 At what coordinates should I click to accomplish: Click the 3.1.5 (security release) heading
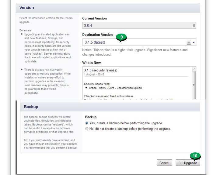(x=101, y=70)
